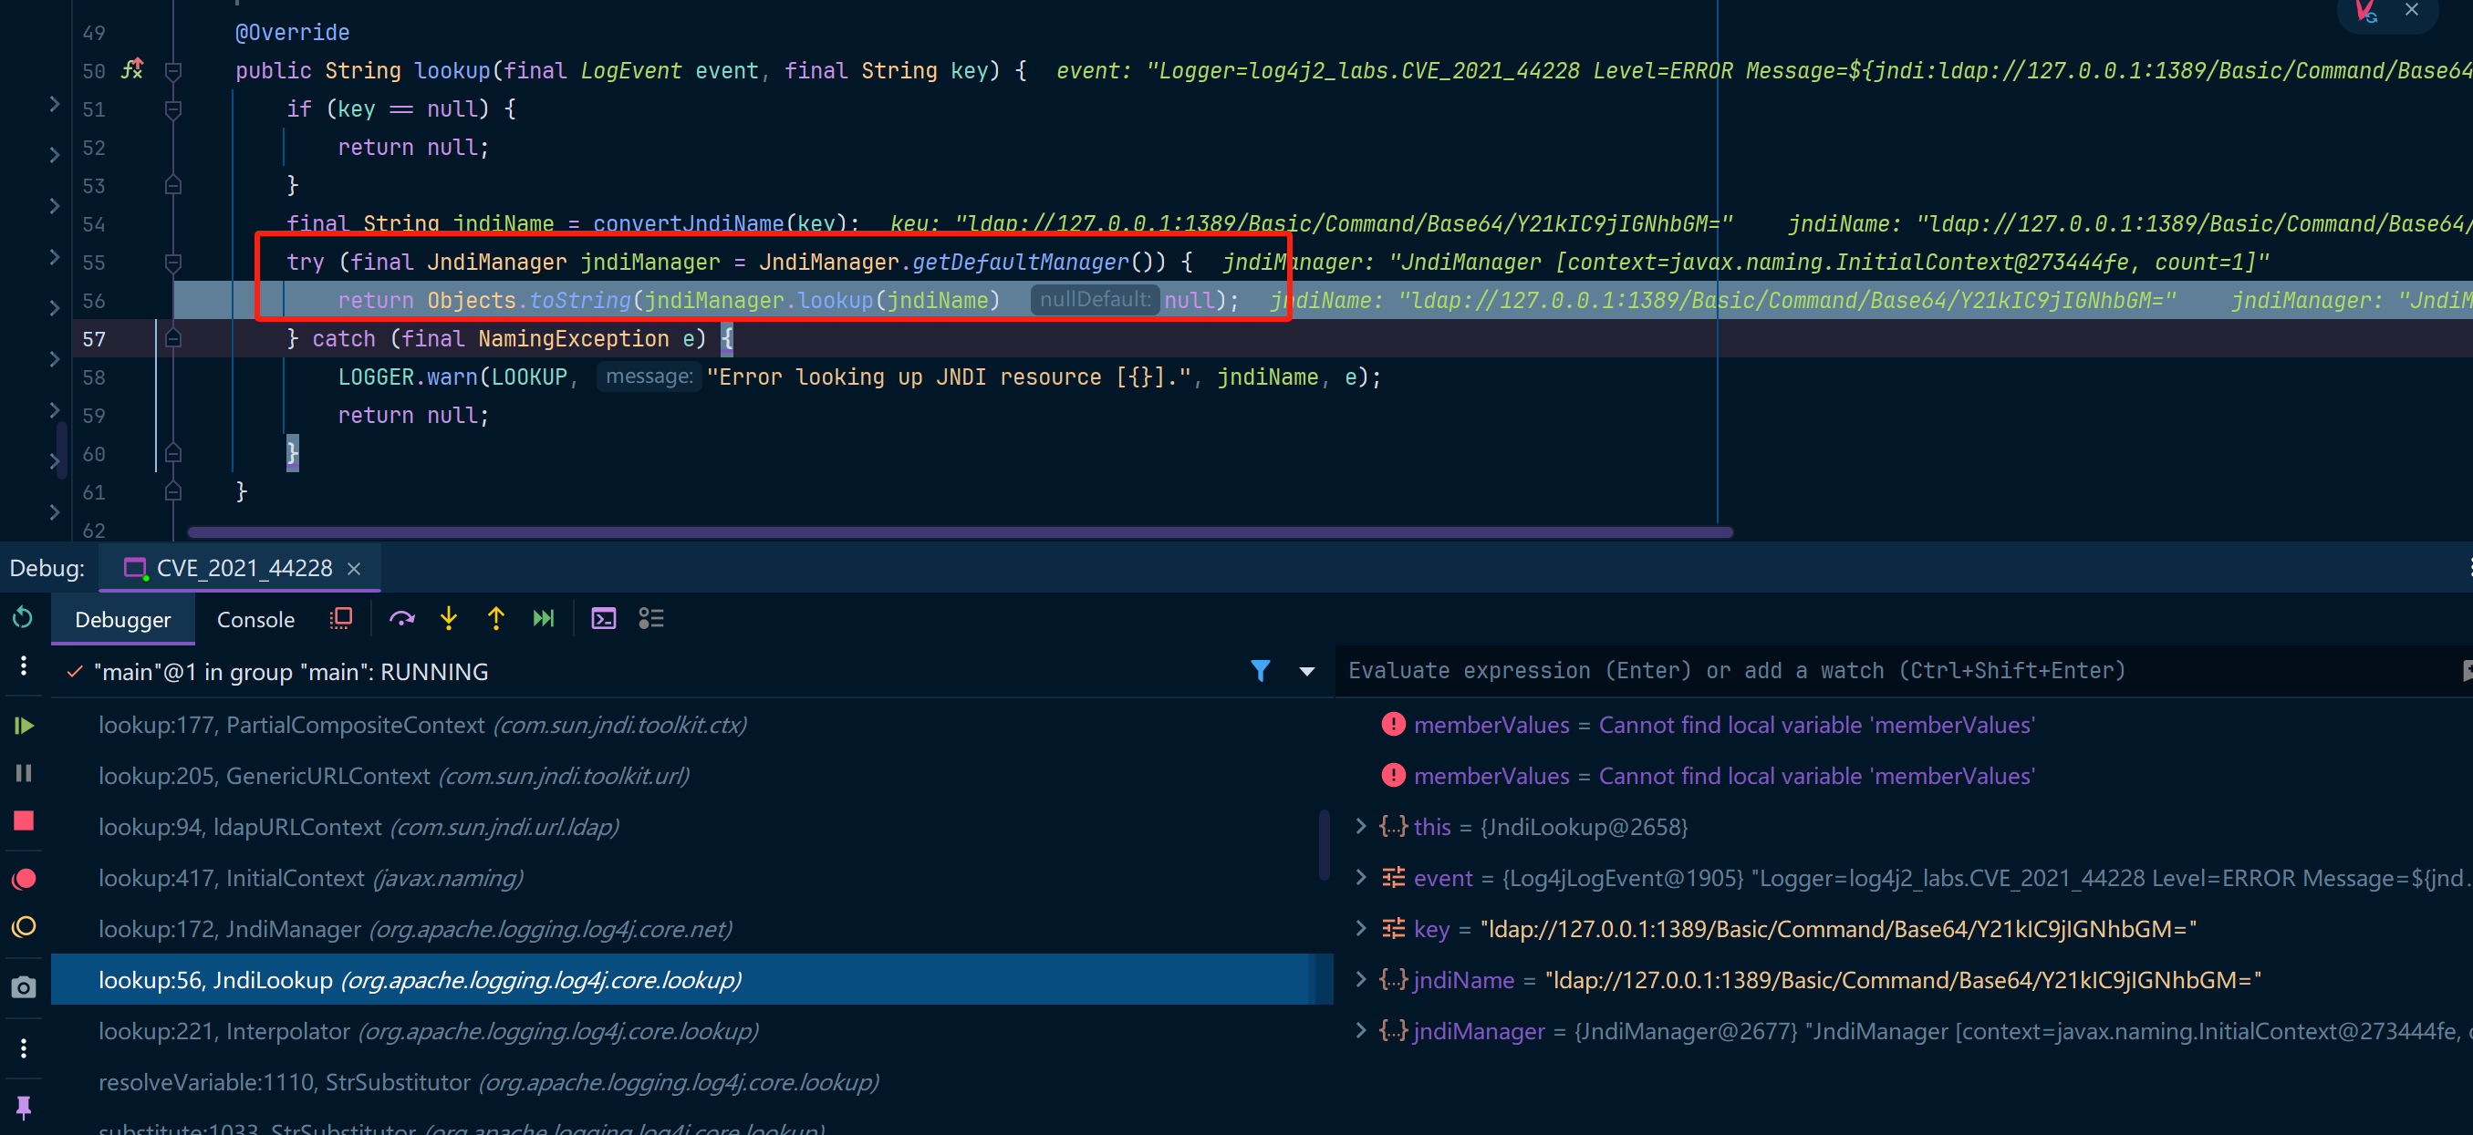Trace current stream chain

pyautogui.click(x=651, y=619)
